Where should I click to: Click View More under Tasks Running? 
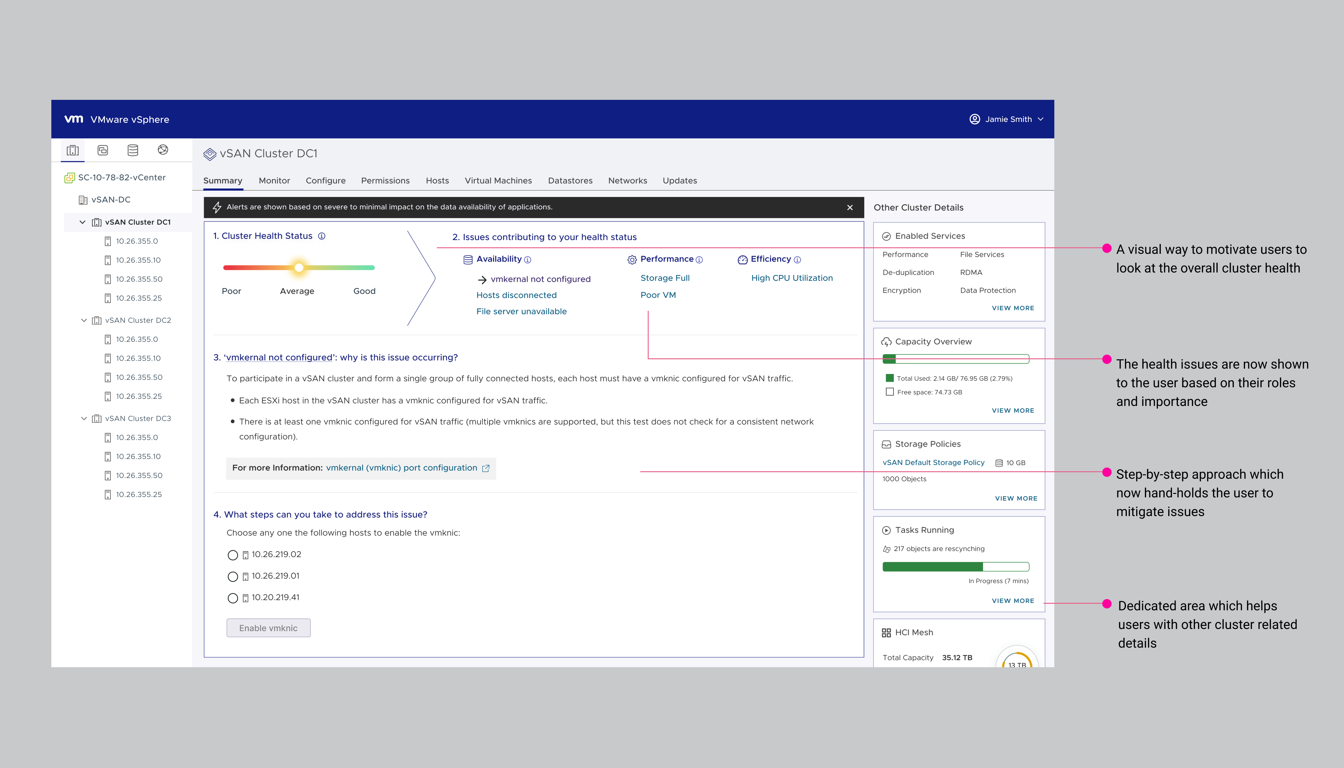(x=1013, y=601)
